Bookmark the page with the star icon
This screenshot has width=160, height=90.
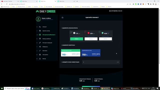(130, 4)
